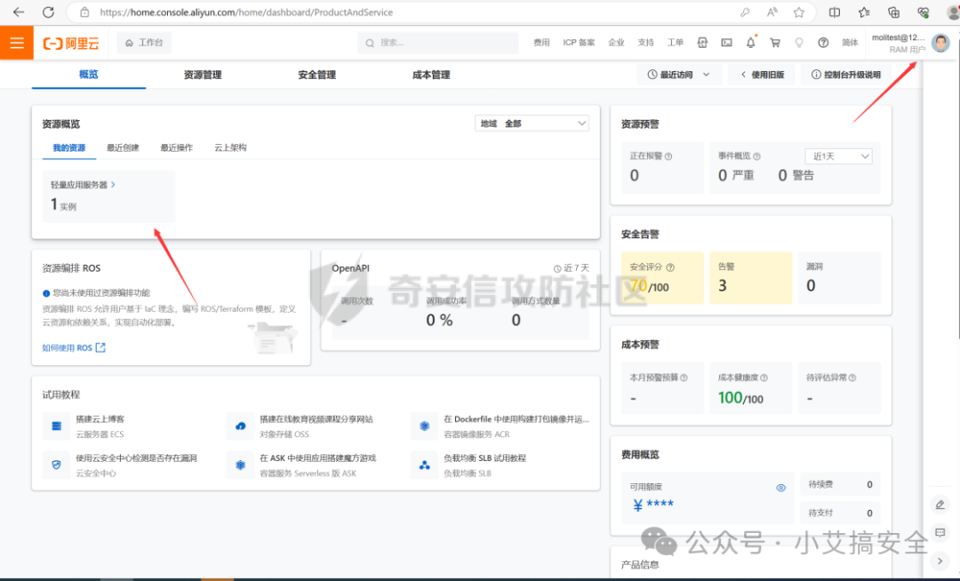Open the 近1天 event range dropdown
The image size is (960, 581).
coord(838,156)
